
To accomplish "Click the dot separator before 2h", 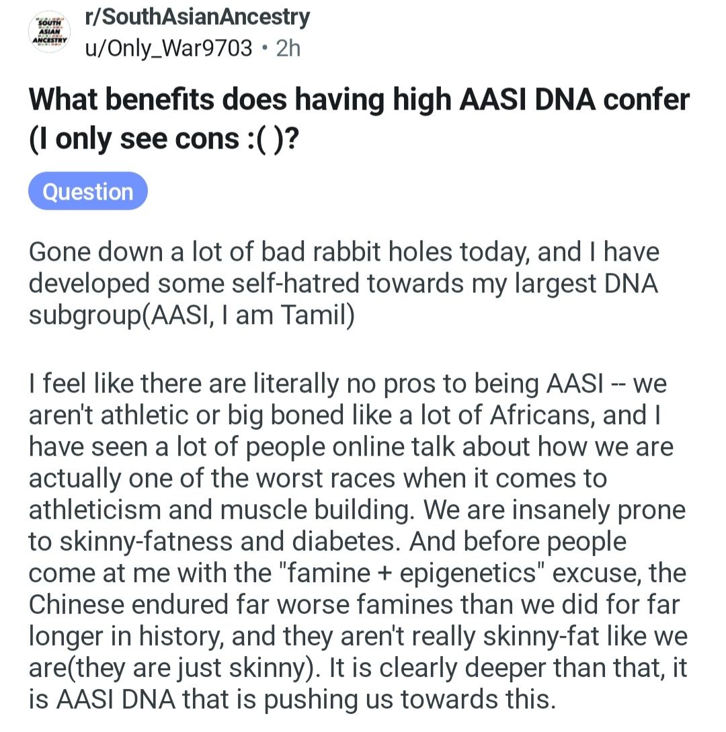I will tap(265, 48).
